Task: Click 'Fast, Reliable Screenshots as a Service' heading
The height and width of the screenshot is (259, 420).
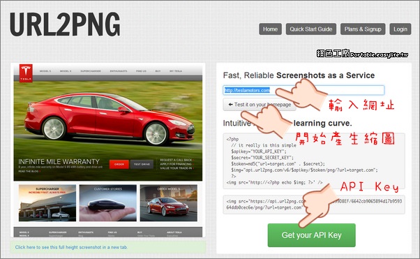Action: tap(299, 75)
